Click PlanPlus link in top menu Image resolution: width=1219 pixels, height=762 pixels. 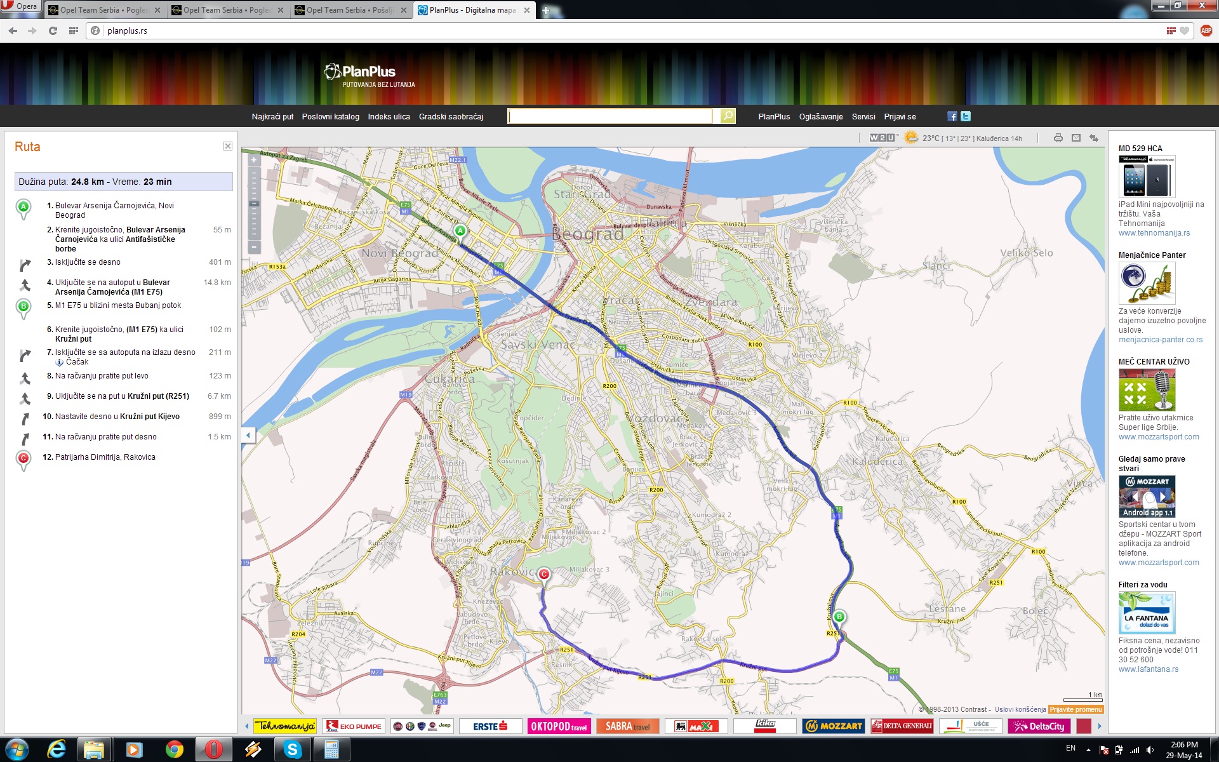[x=774, y=117]
